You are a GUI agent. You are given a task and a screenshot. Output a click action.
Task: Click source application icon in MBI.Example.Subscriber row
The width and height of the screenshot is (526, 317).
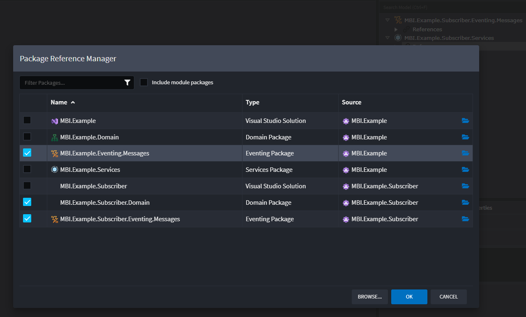[346, 186]
